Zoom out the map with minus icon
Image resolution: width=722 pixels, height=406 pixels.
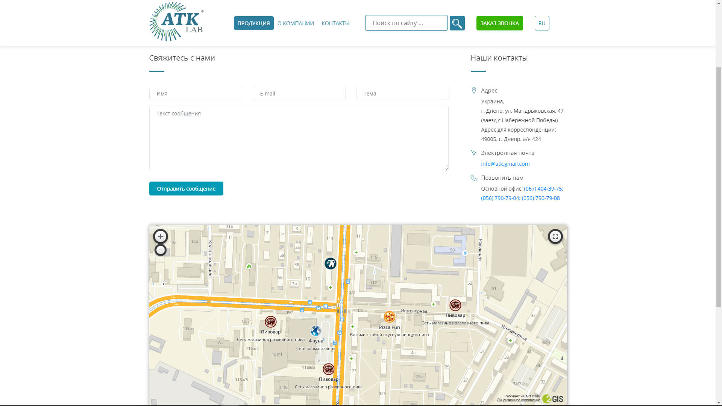click(x=161, y=250)
